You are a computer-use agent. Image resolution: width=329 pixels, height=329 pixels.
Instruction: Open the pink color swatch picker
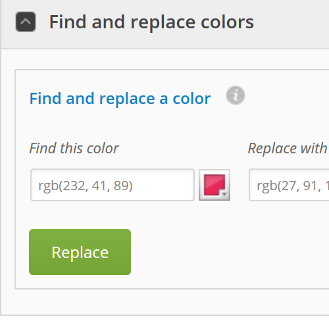(x=215, y=185)
